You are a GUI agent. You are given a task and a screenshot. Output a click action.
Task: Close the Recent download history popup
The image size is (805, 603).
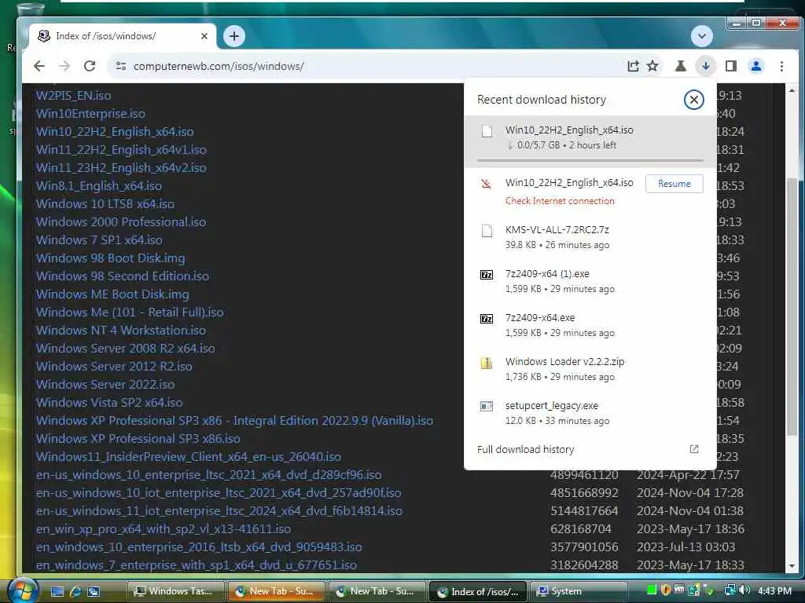coord(693,100)
